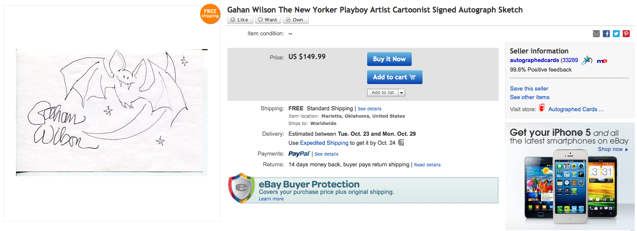637x231 pixels.
Task: Share the listing on Facebook
Action: tap(606, 34)
